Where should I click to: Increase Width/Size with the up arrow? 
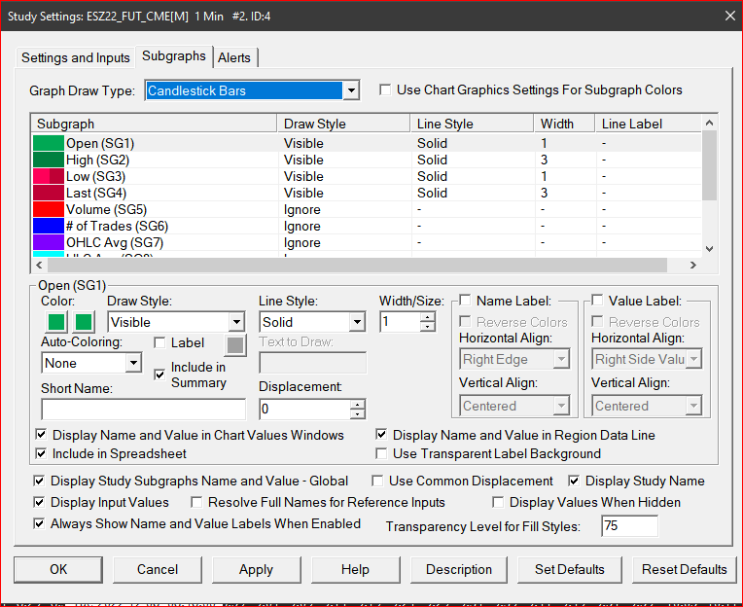pyautogui.click(x=428, y=316)
